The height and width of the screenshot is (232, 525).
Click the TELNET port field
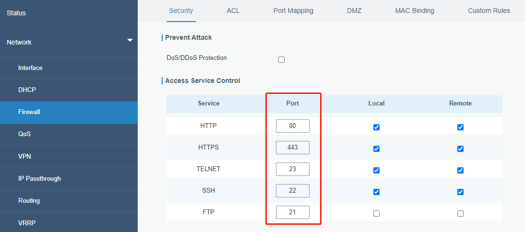tap(293, 169)
